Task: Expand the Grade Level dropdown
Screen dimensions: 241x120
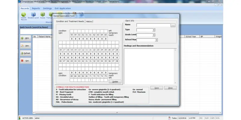Action: (x=154, y=35)
